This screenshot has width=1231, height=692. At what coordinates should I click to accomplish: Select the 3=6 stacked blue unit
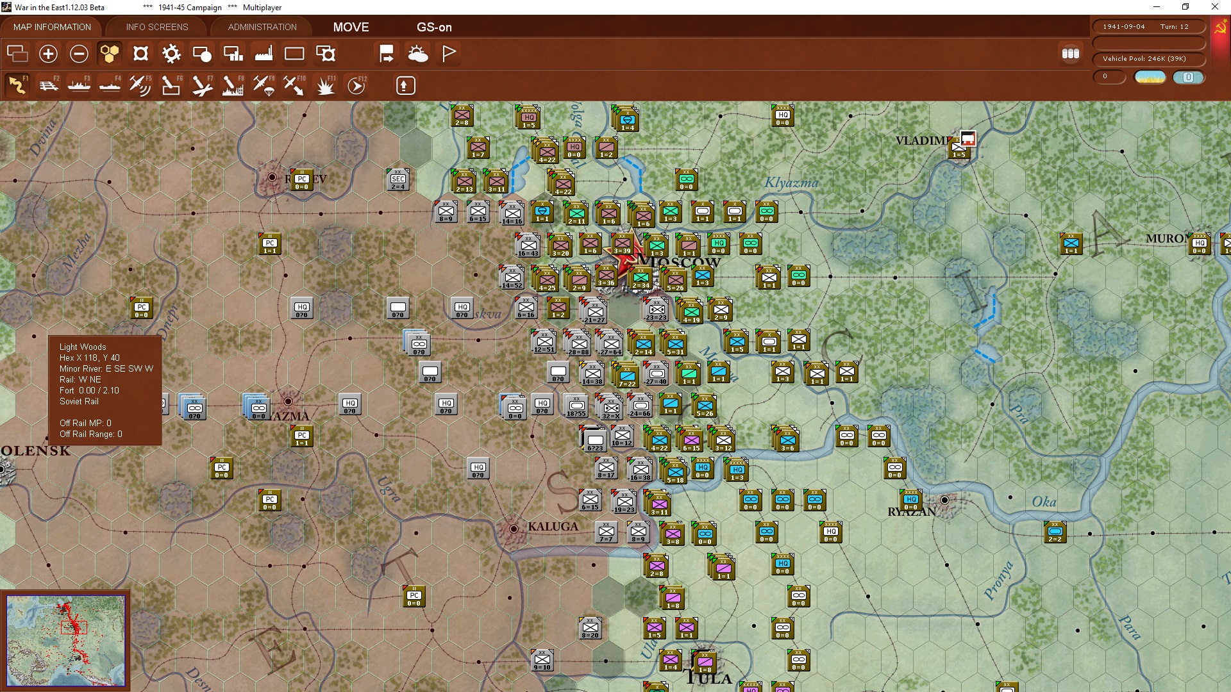[787, 440]
